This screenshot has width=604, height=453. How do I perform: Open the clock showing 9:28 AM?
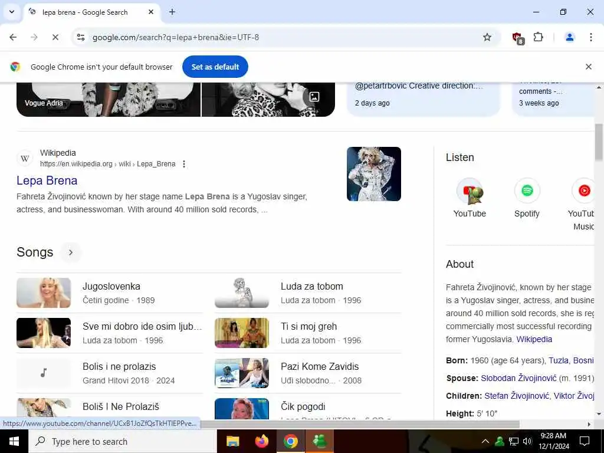pyautogui.click(x=553, y=441)
